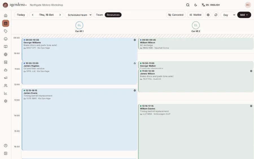Toggle dark mode moon icon

196,5
